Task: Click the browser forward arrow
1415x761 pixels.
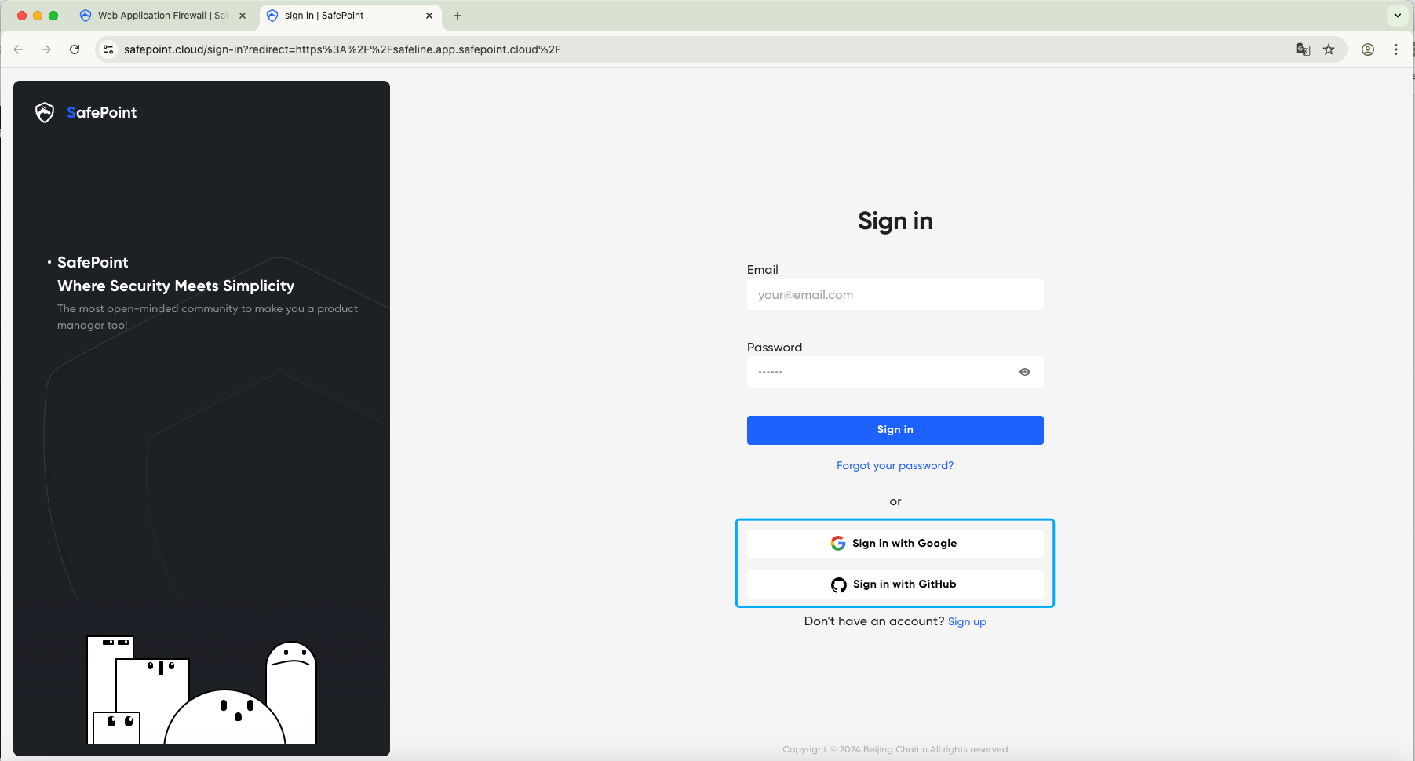Action: coord(46,49)
